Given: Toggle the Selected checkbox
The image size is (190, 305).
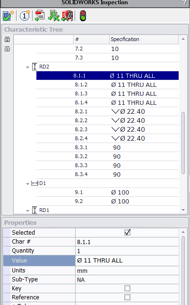Looking at the screenshot, I should 127,232.
